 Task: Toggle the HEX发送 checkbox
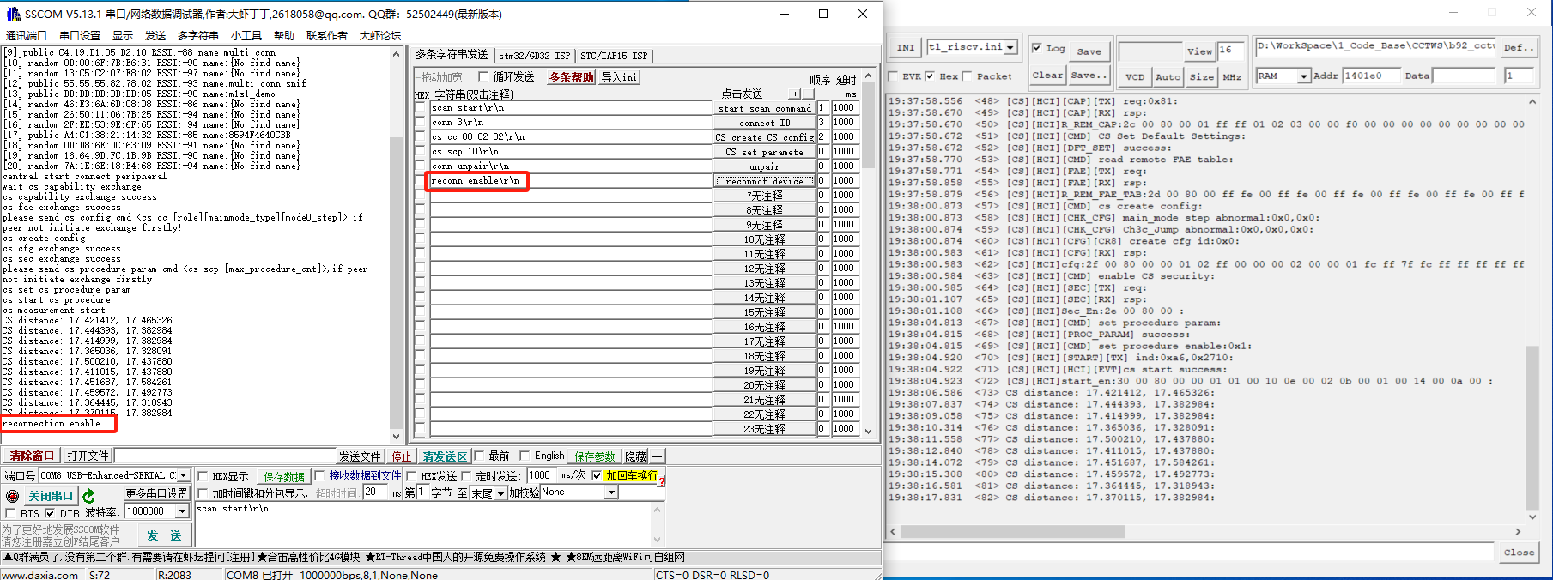click(x=411, y=476)
